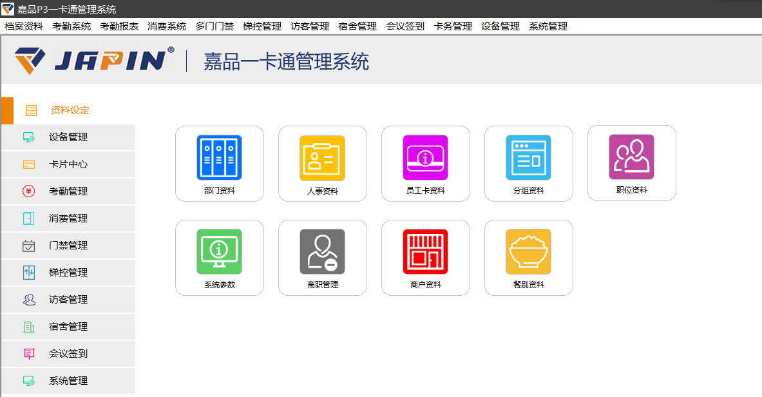Click the 宿舍管理 sidebar building icon
Viewport: 762px width, 397px height.
(29, 327)
